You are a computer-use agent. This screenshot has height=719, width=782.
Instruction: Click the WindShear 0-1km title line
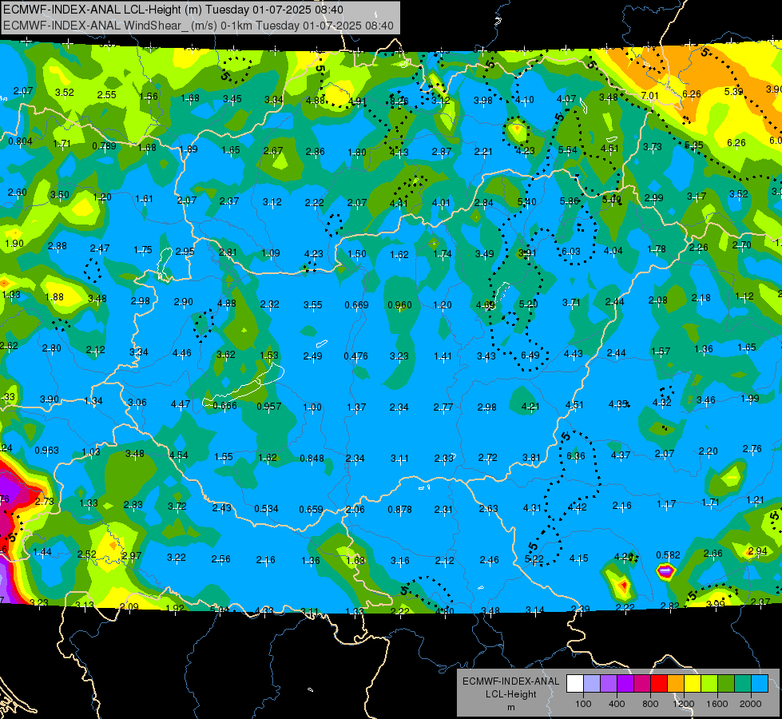click(x=198, y=26)
